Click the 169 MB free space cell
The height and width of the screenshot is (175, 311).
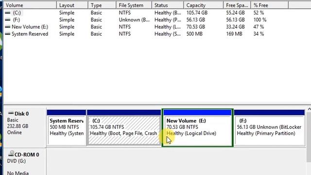pyautogui.click(x=234, y=34)
